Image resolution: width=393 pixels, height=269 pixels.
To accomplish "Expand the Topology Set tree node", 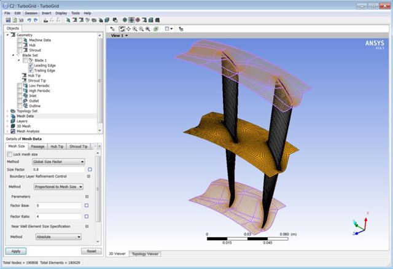I will point(7,111).
